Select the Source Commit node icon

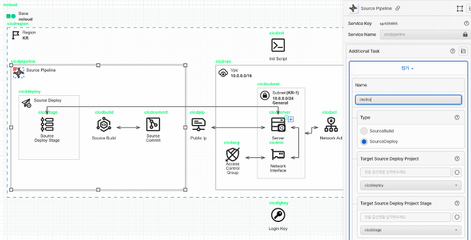153,124
